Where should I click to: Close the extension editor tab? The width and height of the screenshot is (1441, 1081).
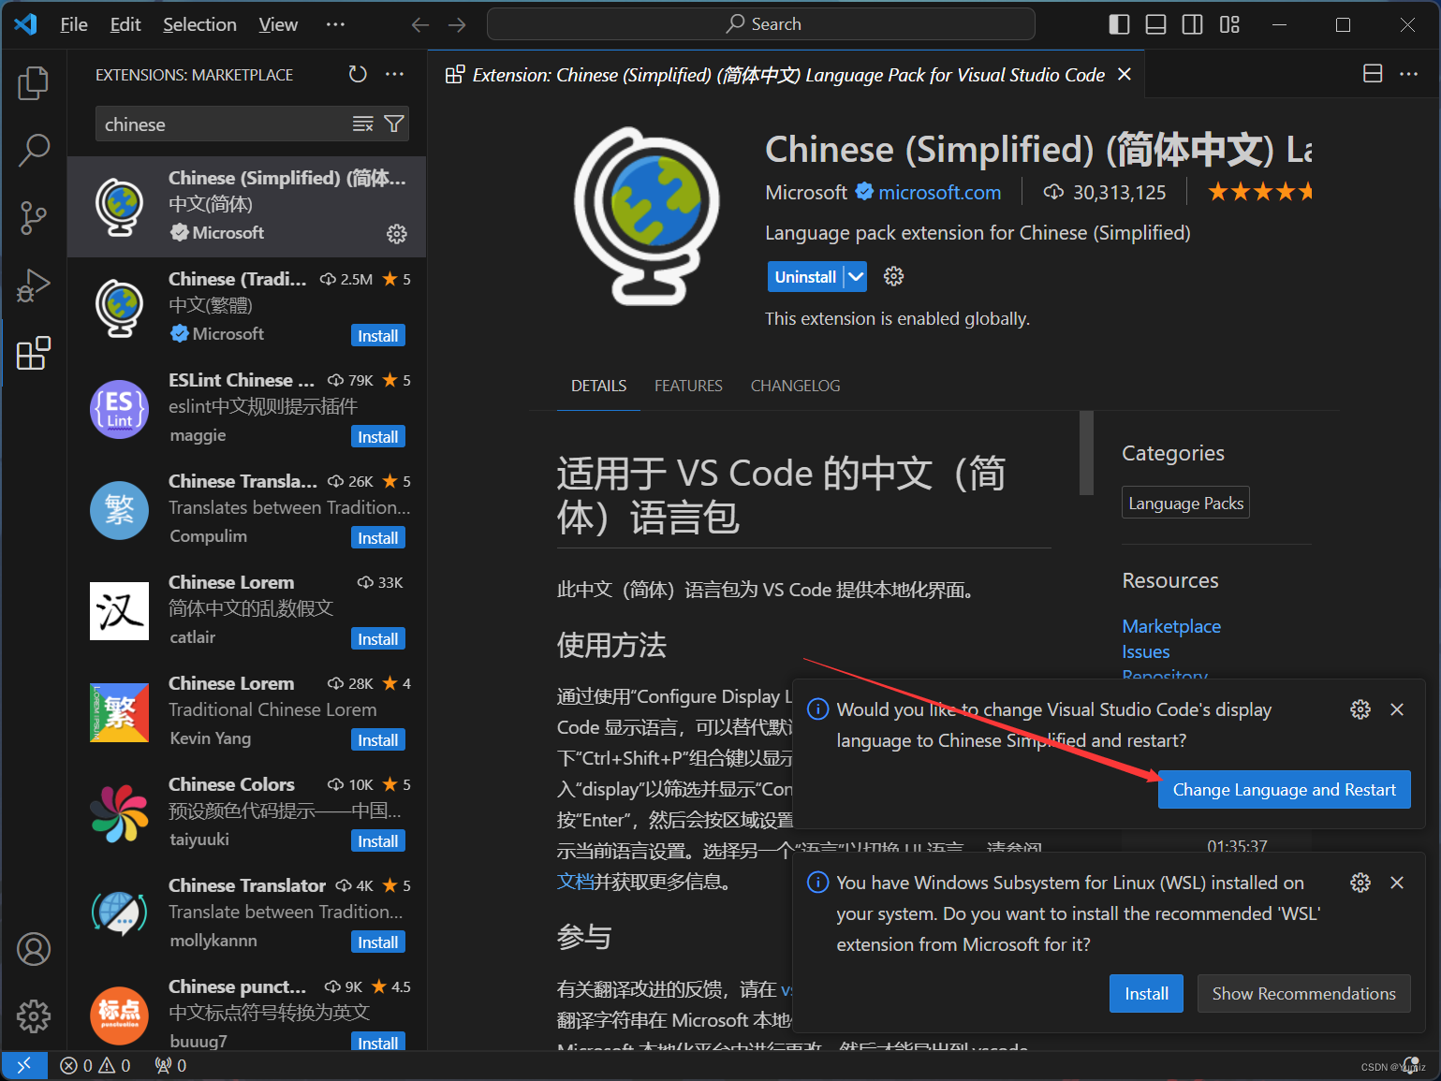click(x=1125, y=74)
